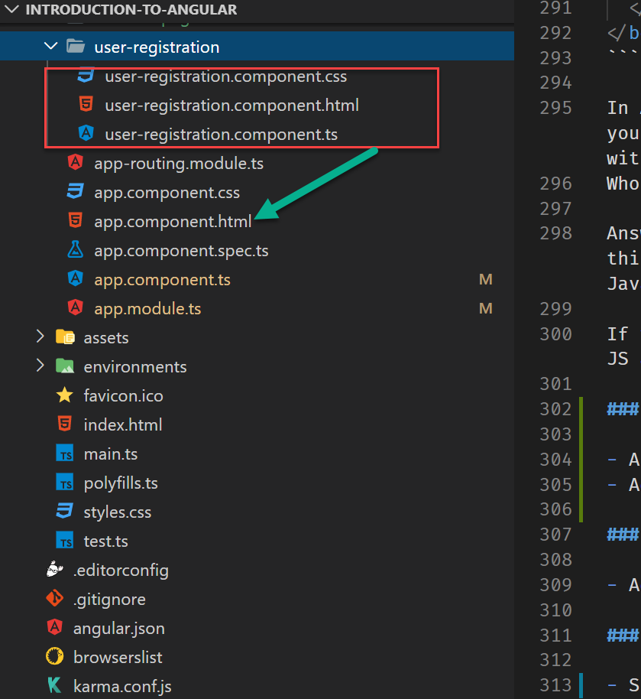Click Angular icon of user-registration.component.ts
The width and height of the screenshot is (641, 699).
[x=86, y=133]
